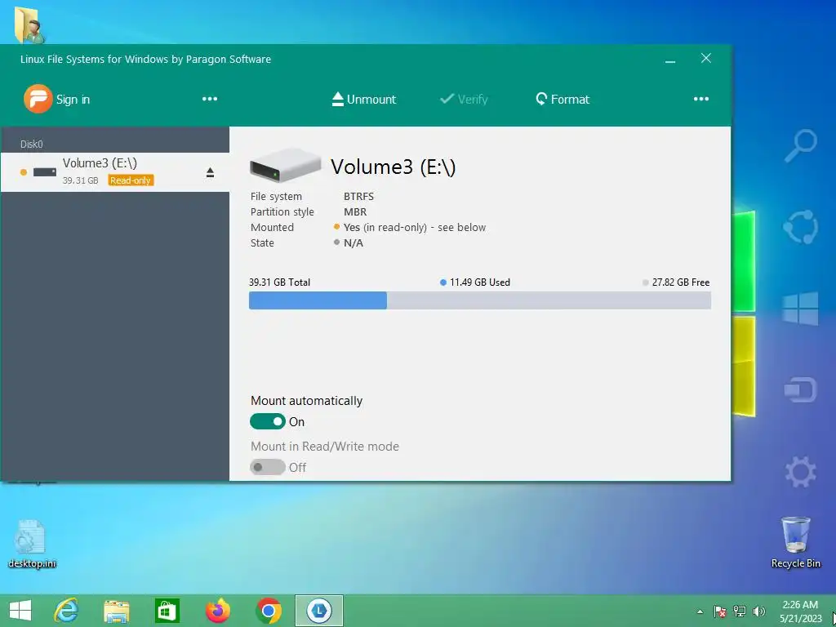Select the Recycle Bin desktop icon

tap(795, 542)
